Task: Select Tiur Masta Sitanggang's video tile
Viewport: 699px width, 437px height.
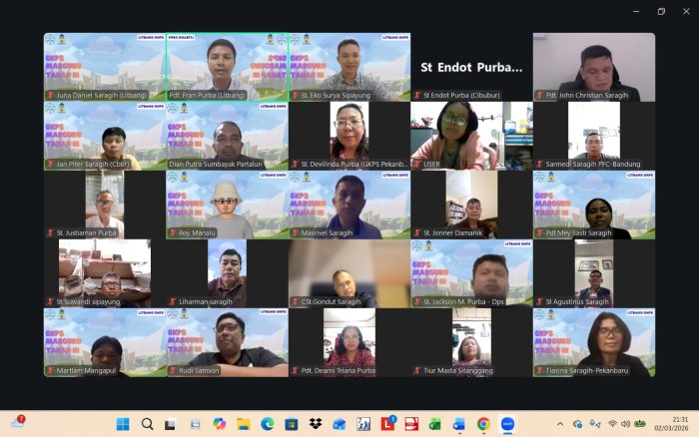Action: pyautogui.click(x=471, y=342)
